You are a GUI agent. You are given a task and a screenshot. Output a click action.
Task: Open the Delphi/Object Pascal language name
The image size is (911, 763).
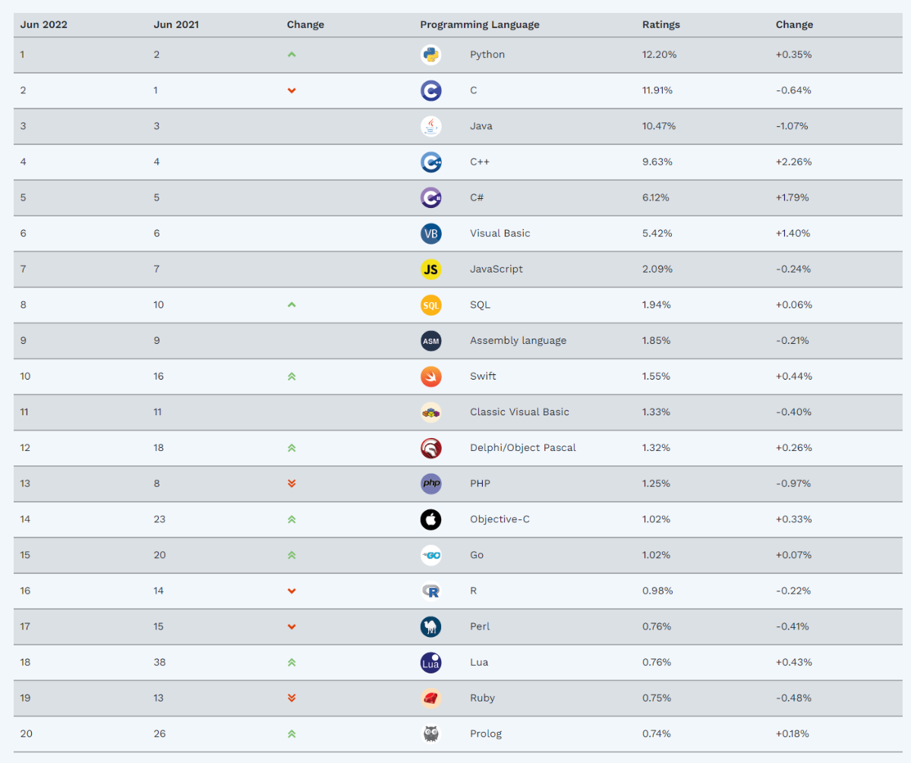(x=522, y=448)
